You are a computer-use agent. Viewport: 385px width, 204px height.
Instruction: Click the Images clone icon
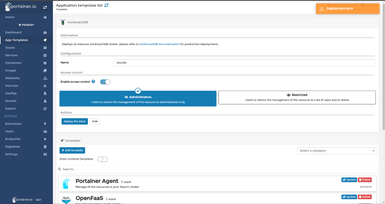click(45, 71)
